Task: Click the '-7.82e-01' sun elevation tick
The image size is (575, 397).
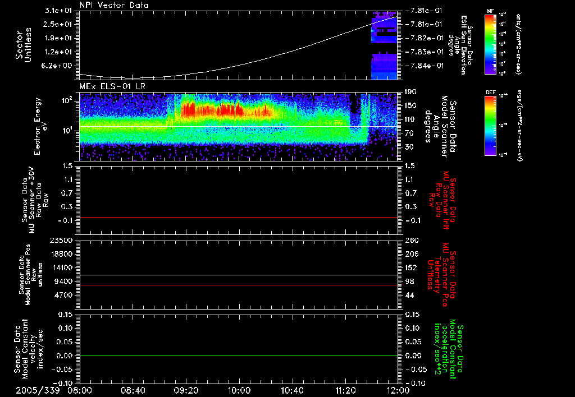Action: pyautogui.click(x=425, y=38)
